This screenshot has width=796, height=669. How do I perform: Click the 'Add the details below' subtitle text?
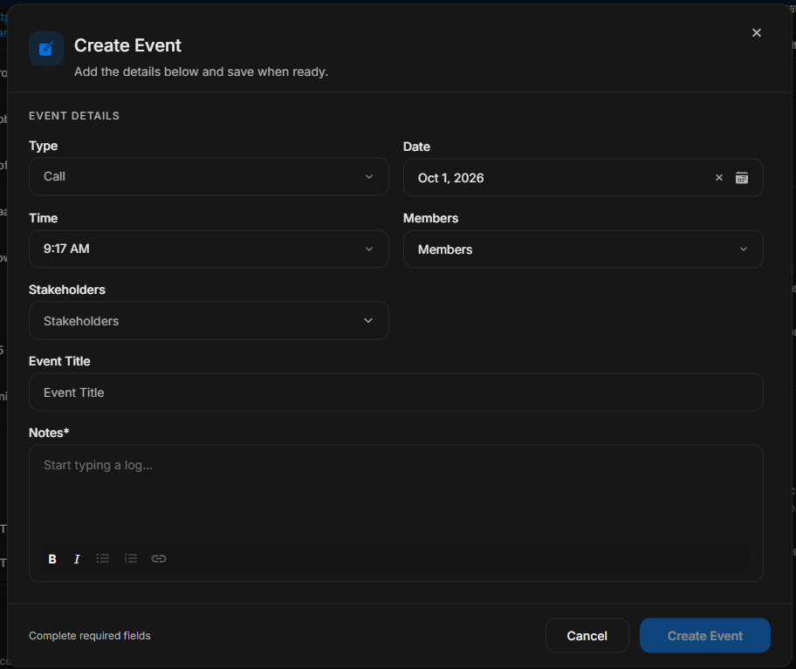[x=201, y=72]
